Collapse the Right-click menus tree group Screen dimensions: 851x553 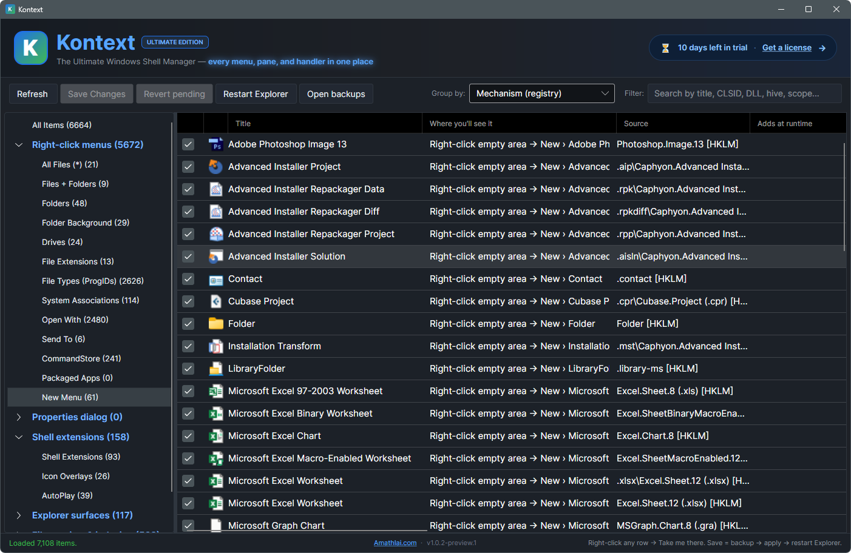coord(19,145)
